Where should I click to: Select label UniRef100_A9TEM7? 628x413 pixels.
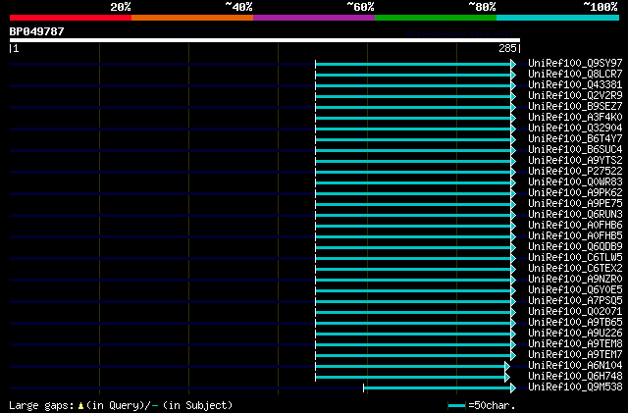(575, 355)
